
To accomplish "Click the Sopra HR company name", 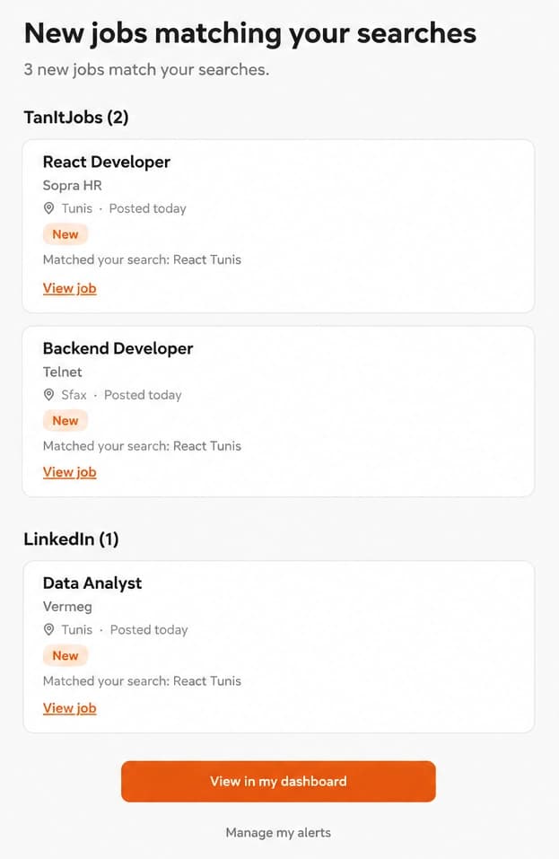I will coord(73,185).
